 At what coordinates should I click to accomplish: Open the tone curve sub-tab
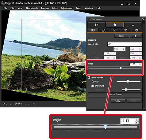(115, 30)
